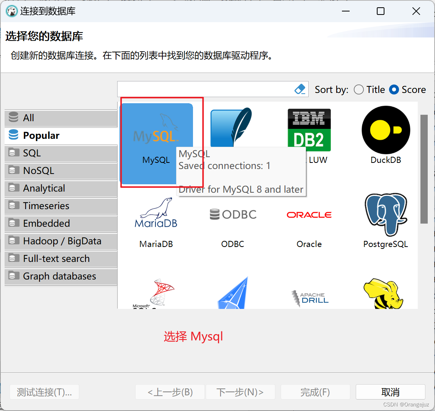Viewport: 435px width, 411px height.
Task: Clear the search filter with eraser icon
Action: tap(300, 89)
